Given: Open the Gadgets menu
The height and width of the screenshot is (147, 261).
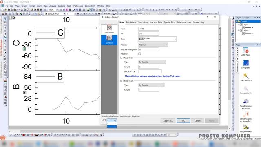Looking at the screenshot, I should point(62,6).
